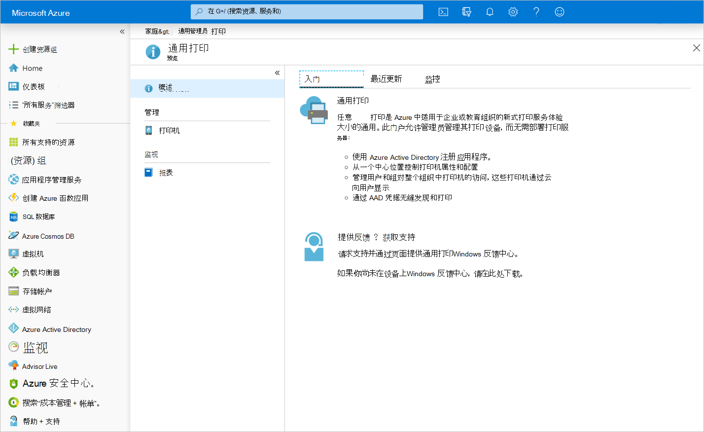This screenshot has height=432, width=704.
Task: Click the Home house icon
Action: (x=14, y=68)
